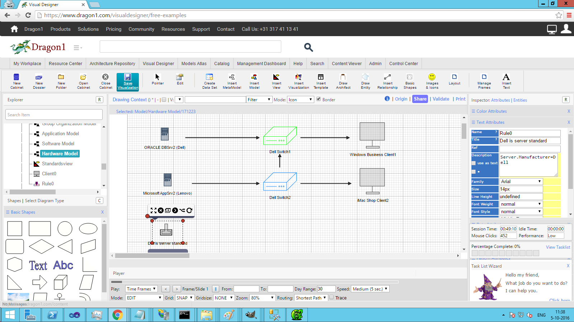Click Insert MetaModel icon

232,81
